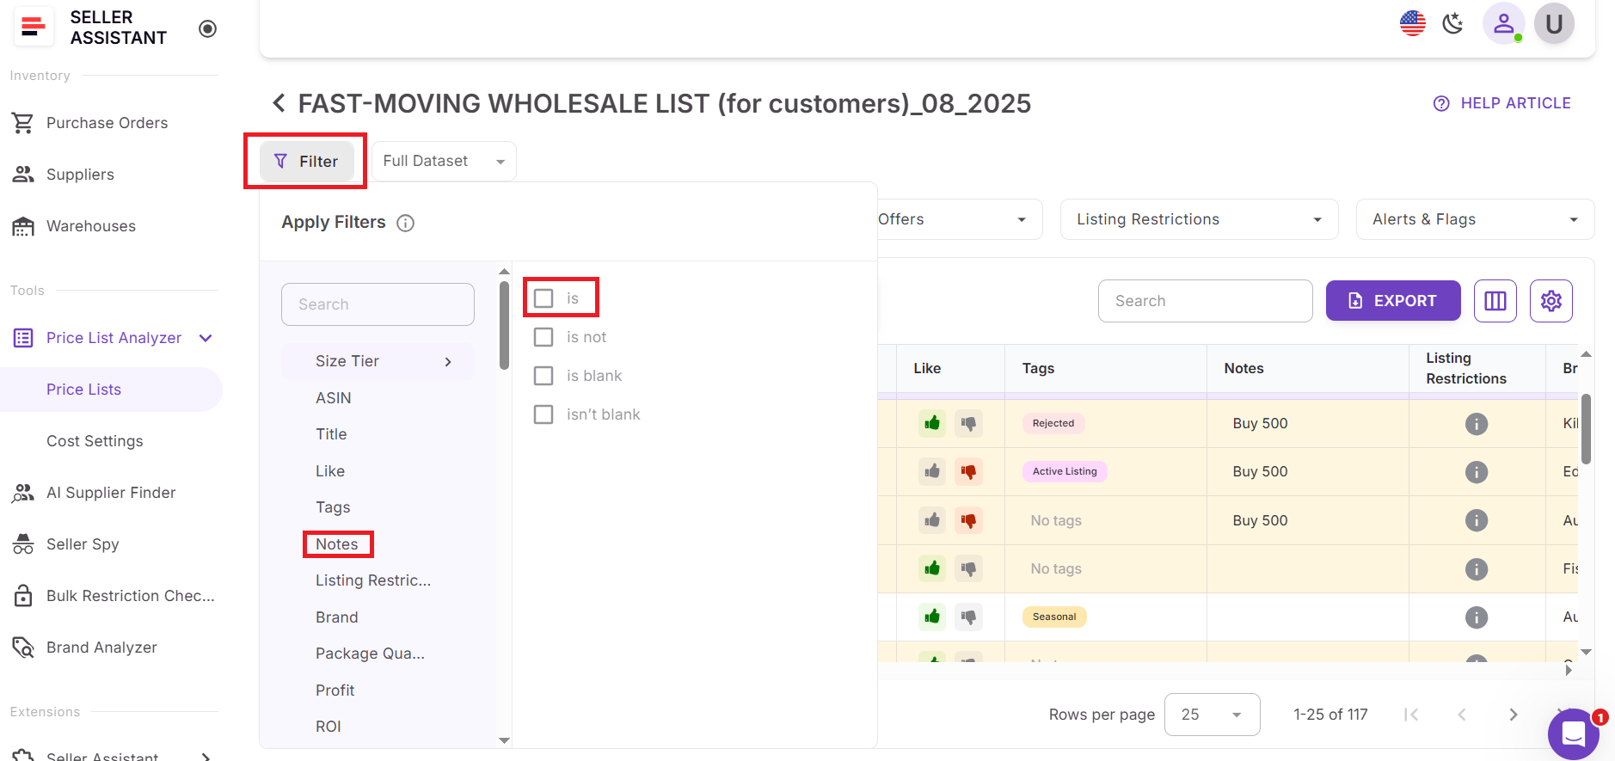Toggle dark mode moon icon
1615x761 pixels.
[x=1452, y=23]
